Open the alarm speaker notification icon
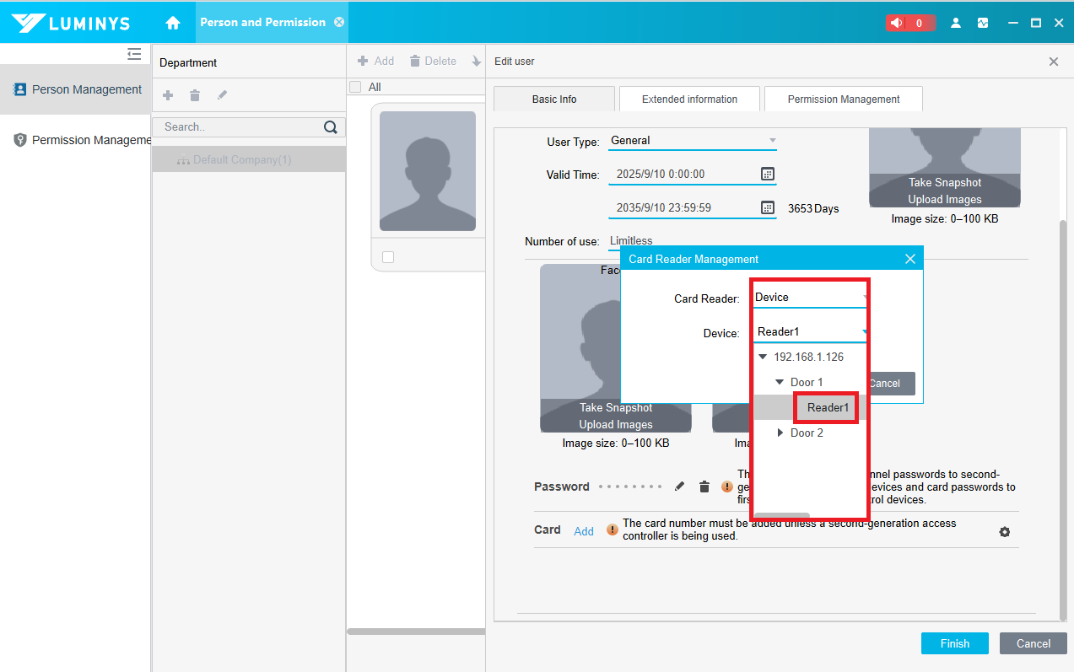Image resolution: width=1074 pixels, height=672 pixels. [x=897, y=23]
